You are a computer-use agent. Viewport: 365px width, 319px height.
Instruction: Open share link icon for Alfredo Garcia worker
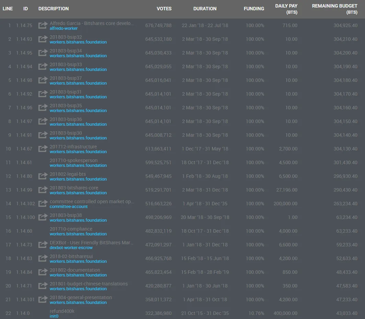coord(43,25)
